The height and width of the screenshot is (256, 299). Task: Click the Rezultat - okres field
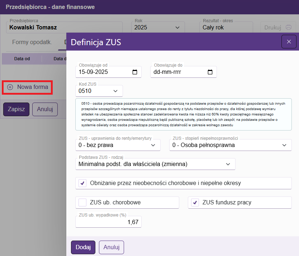click(226, 27)
